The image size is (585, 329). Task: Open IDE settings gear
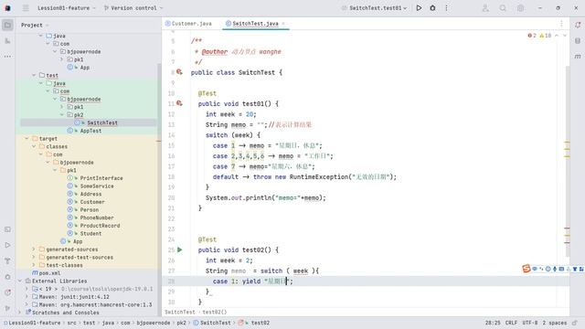520,8
